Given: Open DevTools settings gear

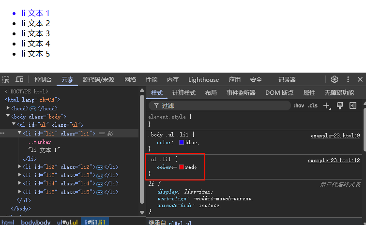Looking at the screenshot, I should 335,80.
